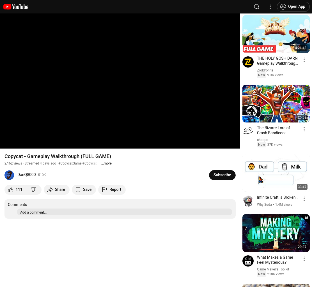
Task: Open choopo channel avatar
Action: (248, 130)
